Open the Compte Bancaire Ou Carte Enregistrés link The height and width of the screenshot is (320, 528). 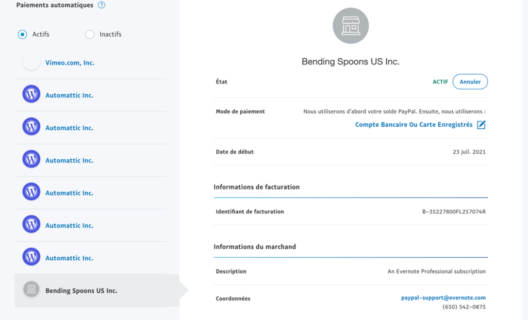click(x=413, y=124)
